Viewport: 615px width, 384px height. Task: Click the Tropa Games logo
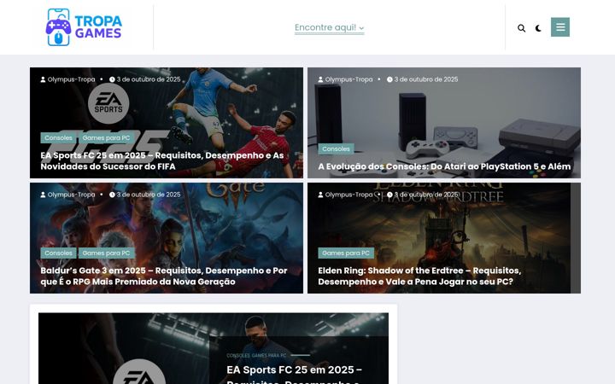point(84,27)
